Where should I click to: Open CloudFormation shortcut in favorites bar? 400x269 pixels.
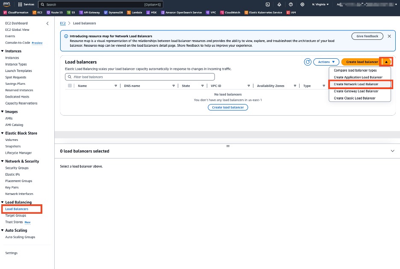[16, 12]
